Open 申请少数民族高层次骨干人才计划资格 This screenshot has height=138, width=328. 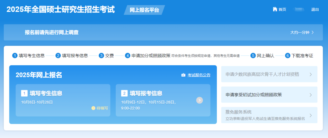tap(269, 74)
